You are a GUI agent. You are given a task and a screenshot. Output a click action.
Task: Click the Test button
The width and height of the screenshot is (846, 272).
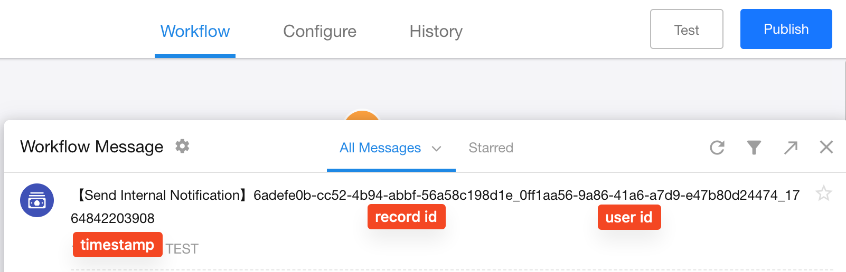687,30
